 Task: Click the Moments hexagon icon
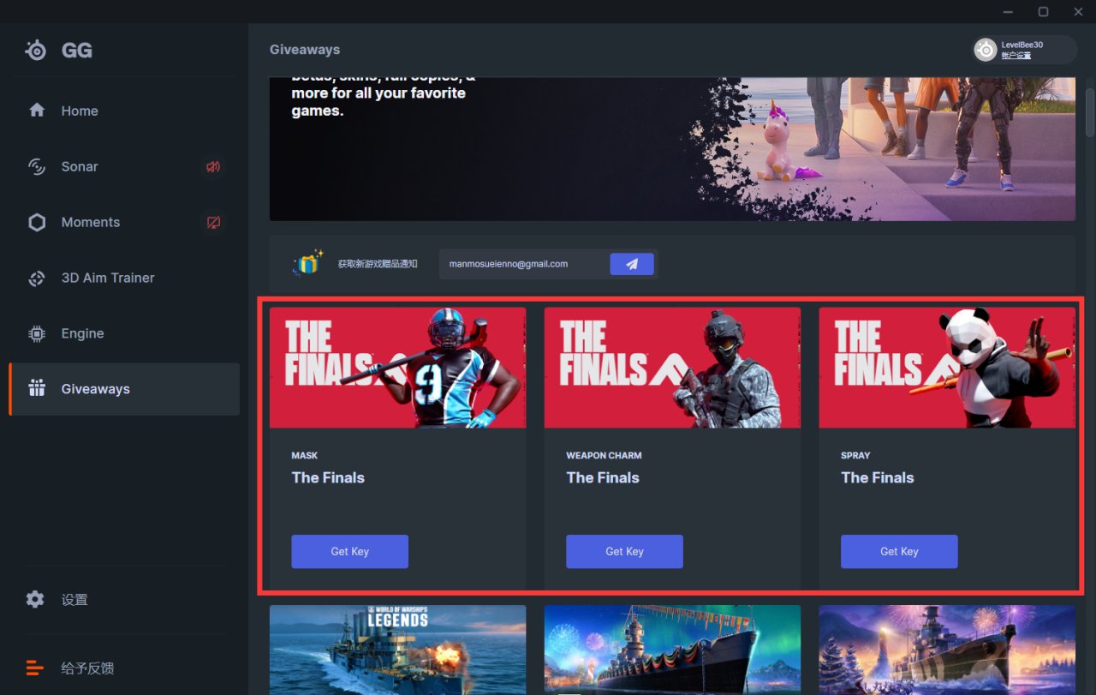click(37, 222)
